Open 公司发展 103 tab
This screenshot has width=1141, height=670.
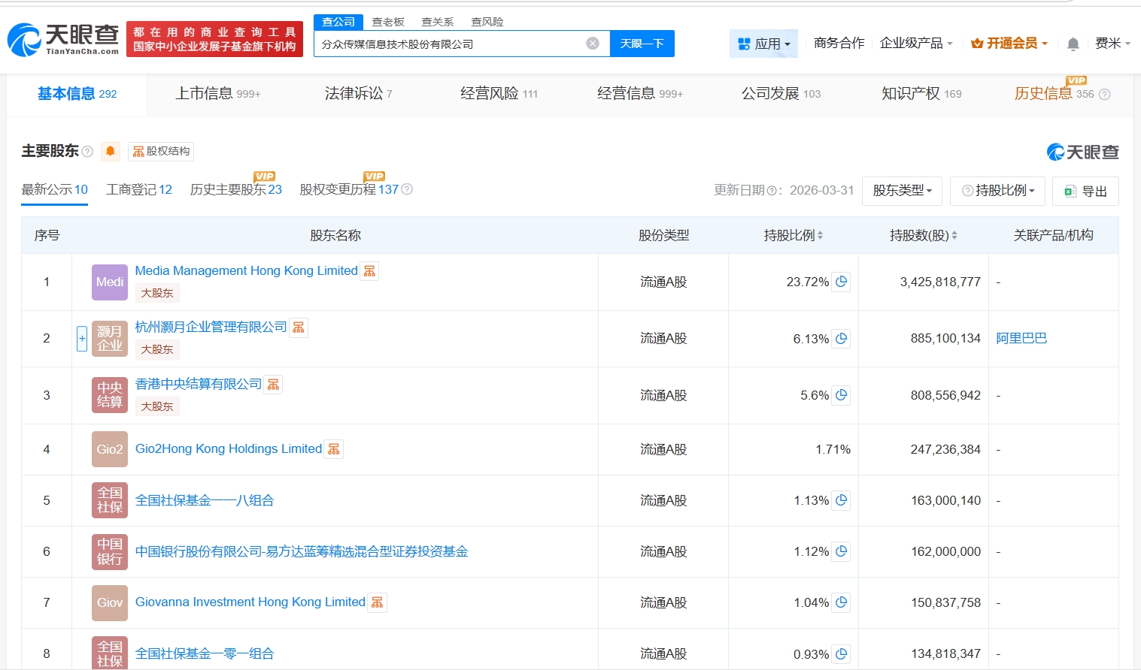pos(781,94)
